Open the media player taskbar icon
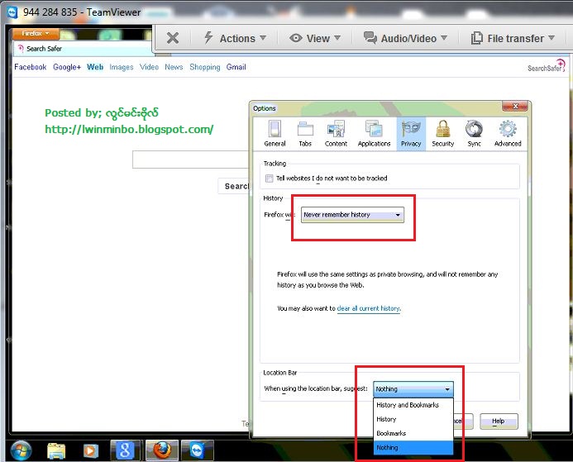Image resolution: width=573 pixels, height=462 pixels. (91, 450)
